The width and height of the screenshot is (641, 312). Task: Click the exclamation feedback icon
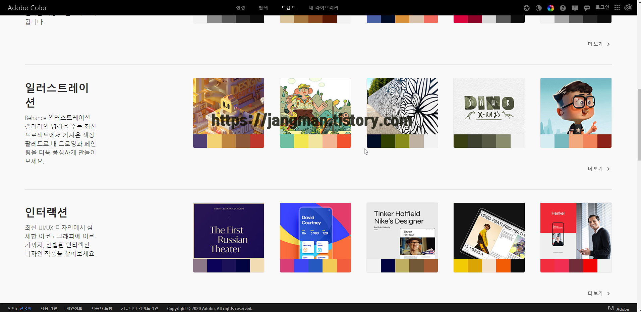[575, 8]
